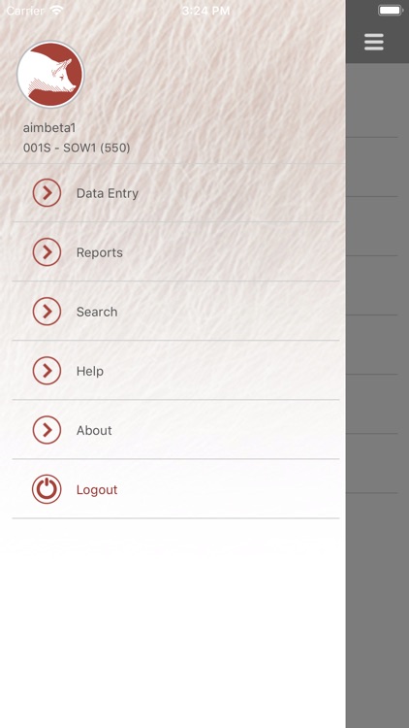This screenshot has height=728, width=409.
Task: Open the About page
Action: point(175,430)
